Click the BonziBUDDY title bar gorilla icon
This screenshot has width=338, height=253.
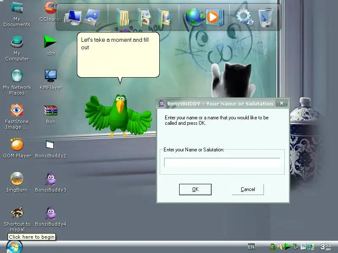[161, 103]
